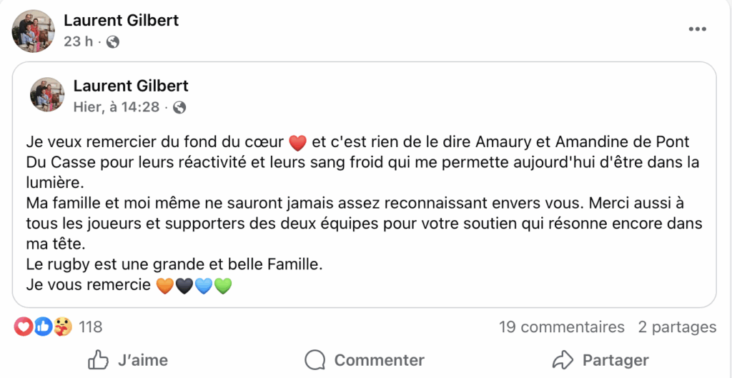Click the globe icon beside "23 h"
Viewport: 732px width, 378px height.
112,42
